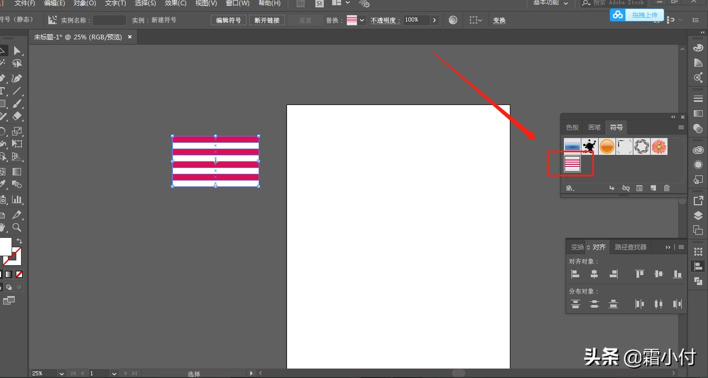Select the Free Transform tool
This screenshot has height=378, width=708.
coord(17,143)
